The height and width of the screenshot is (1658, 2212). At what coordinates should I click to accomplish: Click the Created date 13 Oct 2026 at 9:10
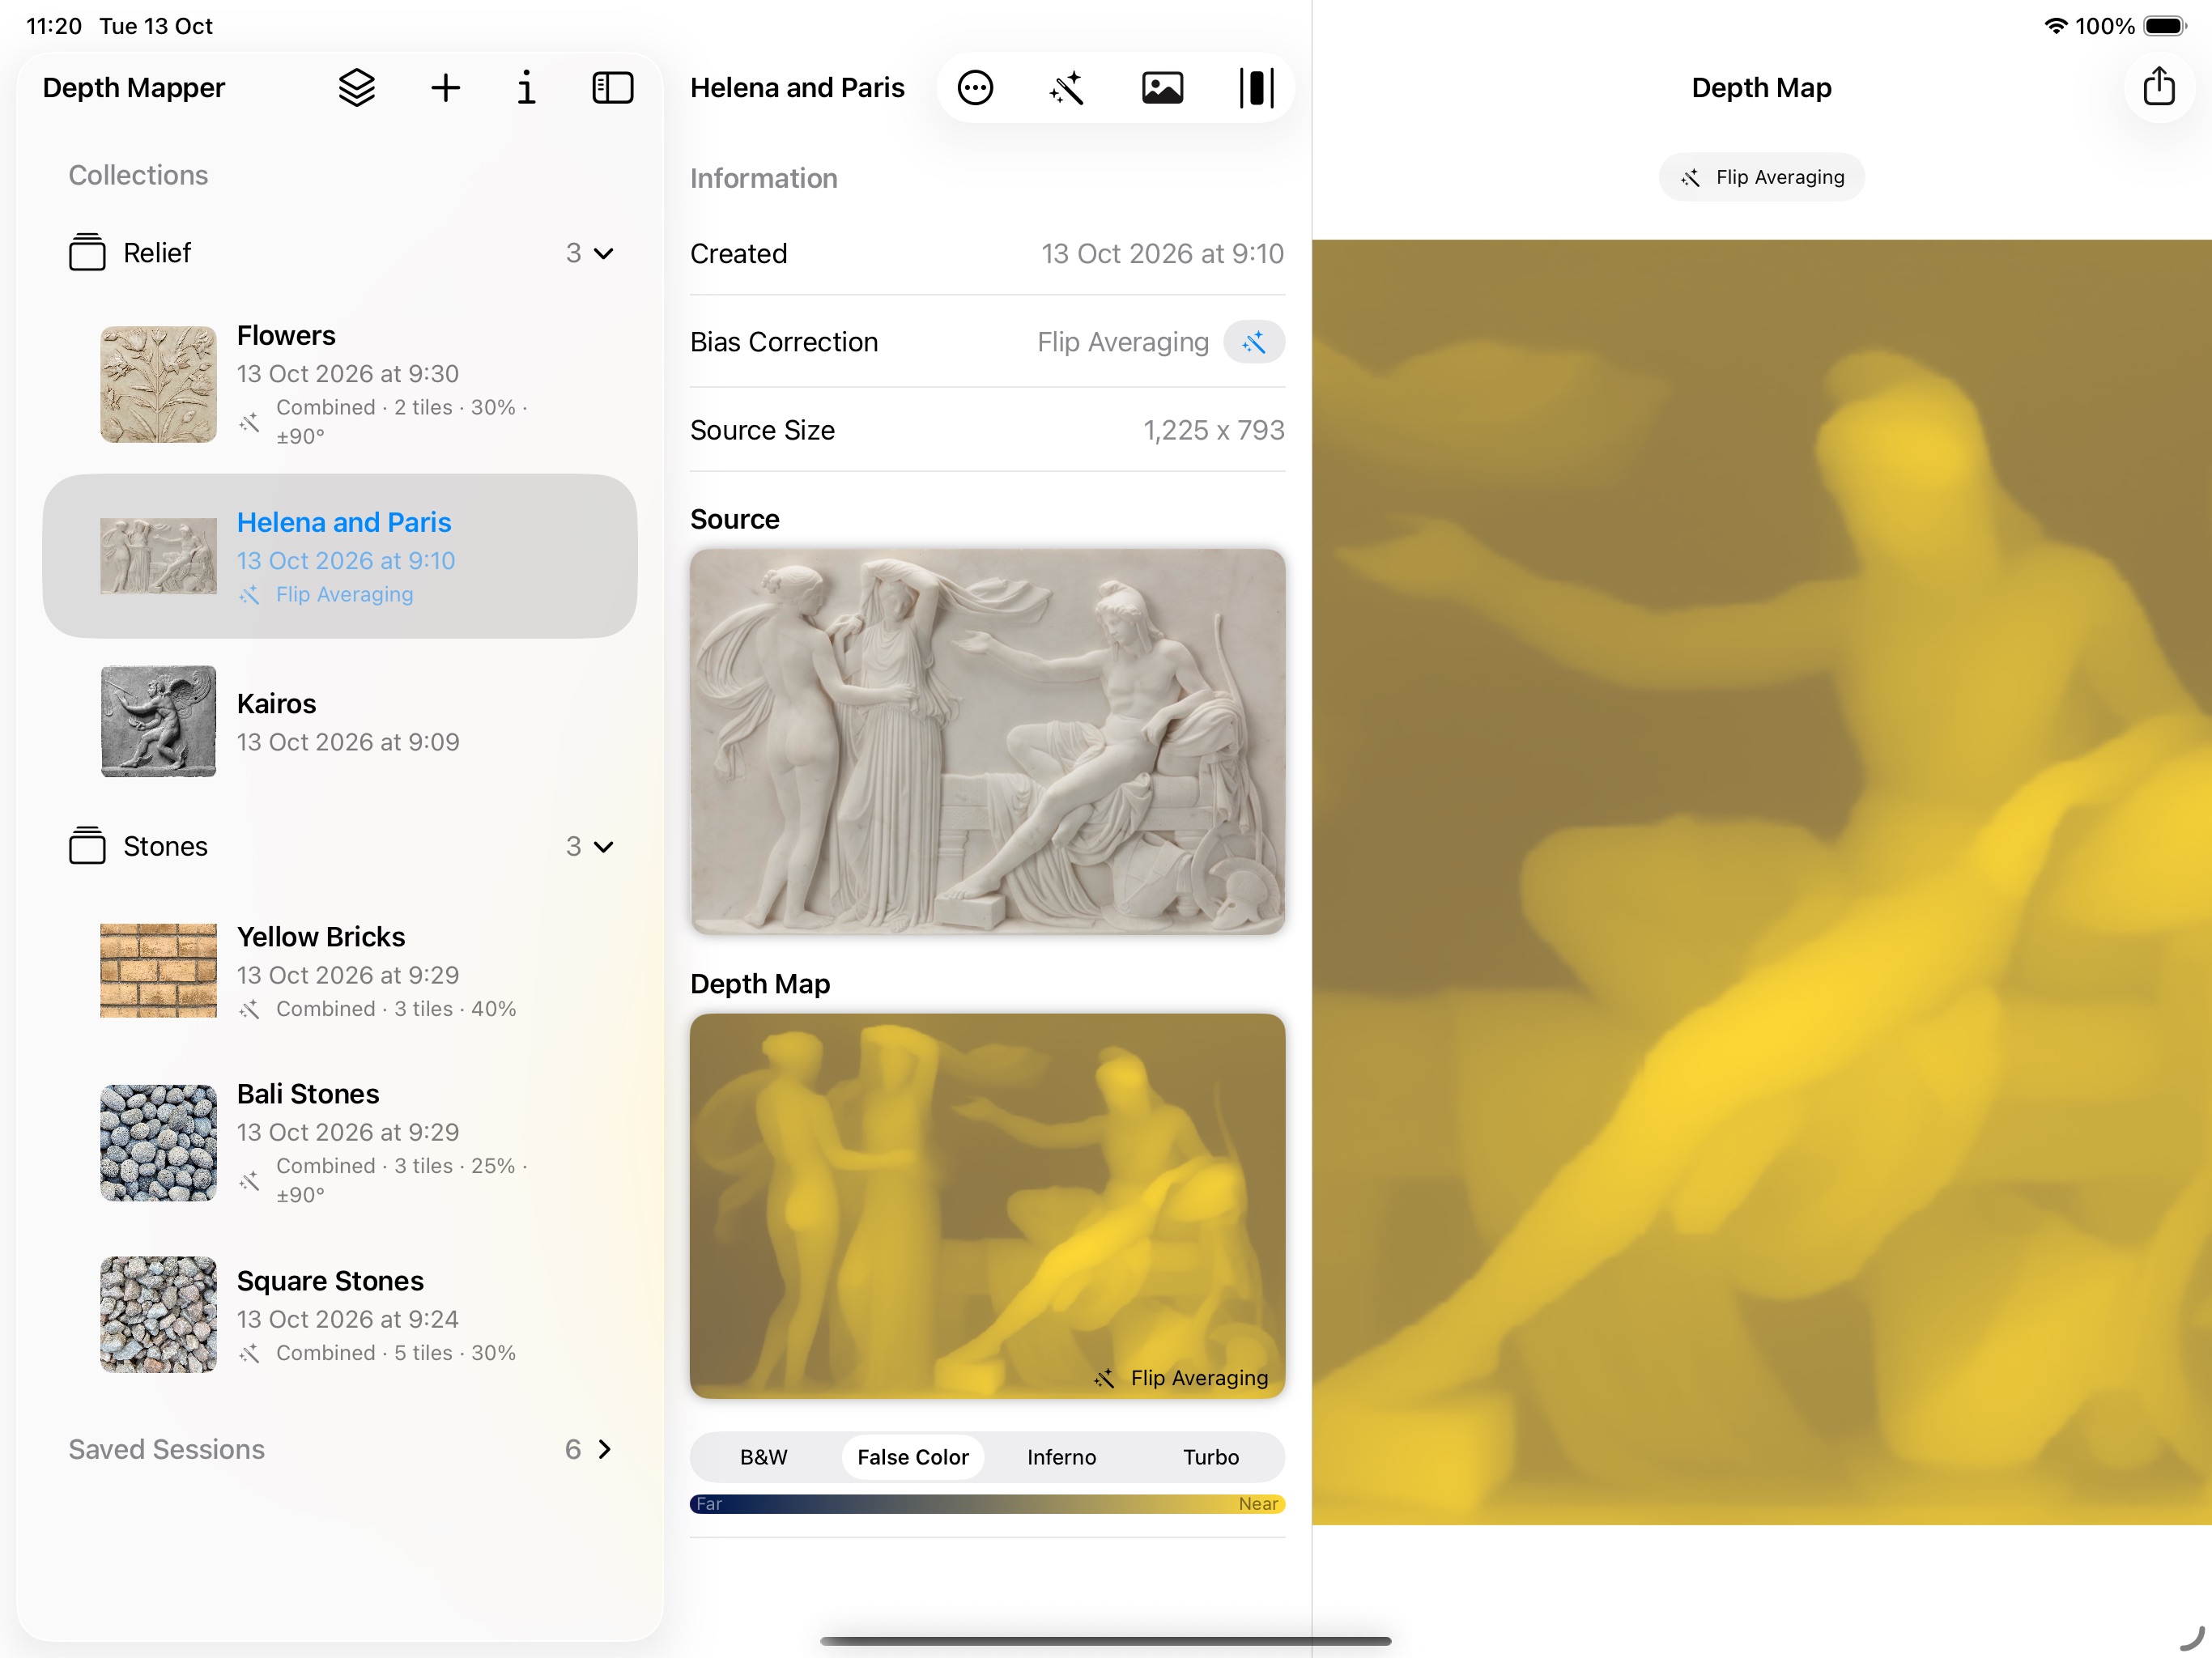1162,254
